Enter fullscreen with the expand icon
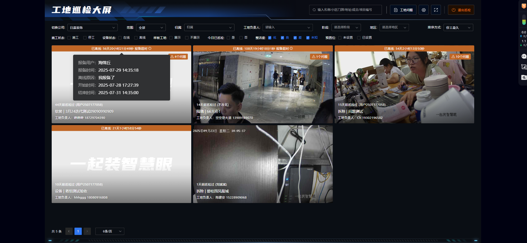 pos(436,10)
